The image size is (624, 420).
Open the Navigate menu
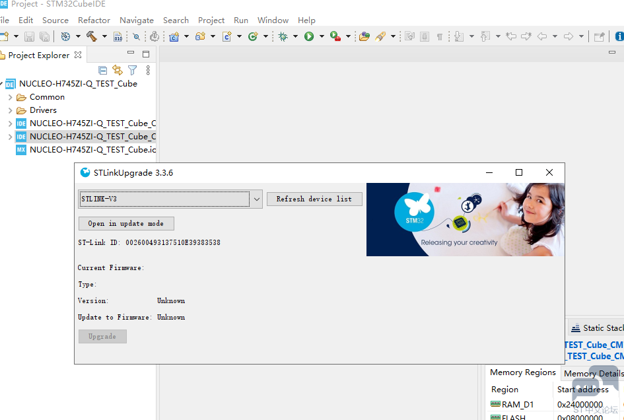tap(137, 20)
